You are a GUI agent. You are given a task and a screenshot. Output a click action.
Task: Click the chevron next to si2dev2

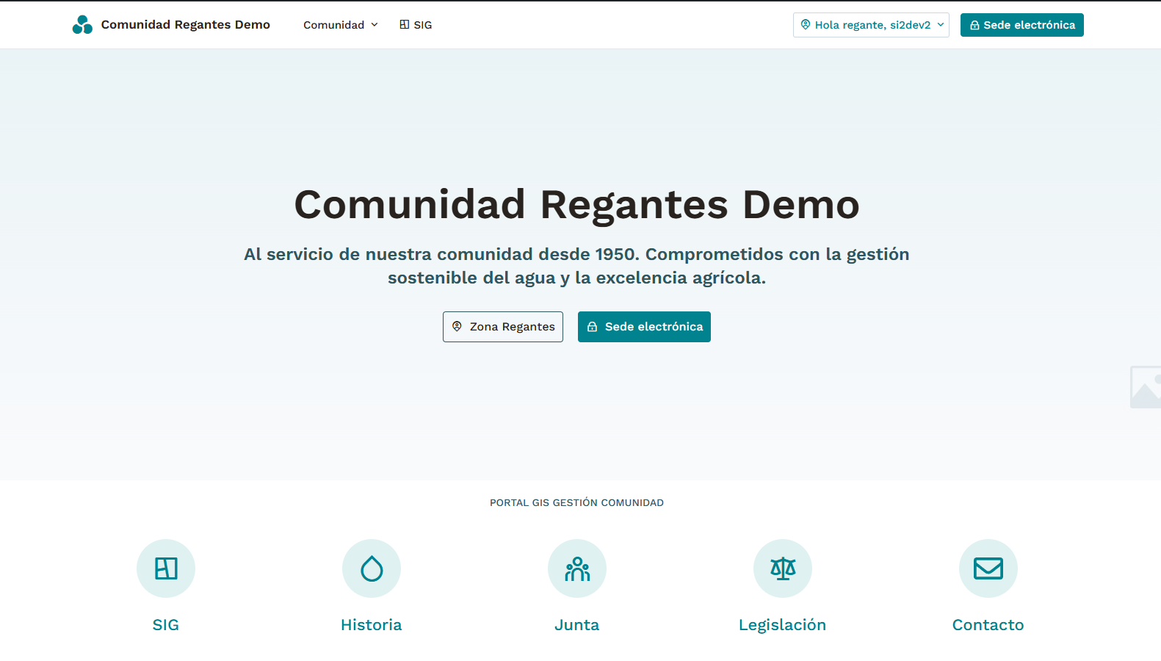click(941, 25)
